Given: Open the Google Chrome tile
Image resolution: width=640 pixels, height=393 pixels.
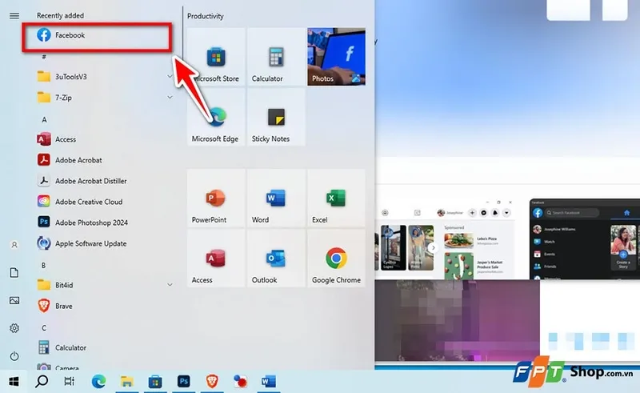Looking at the screenshot, I should (336, 259).
